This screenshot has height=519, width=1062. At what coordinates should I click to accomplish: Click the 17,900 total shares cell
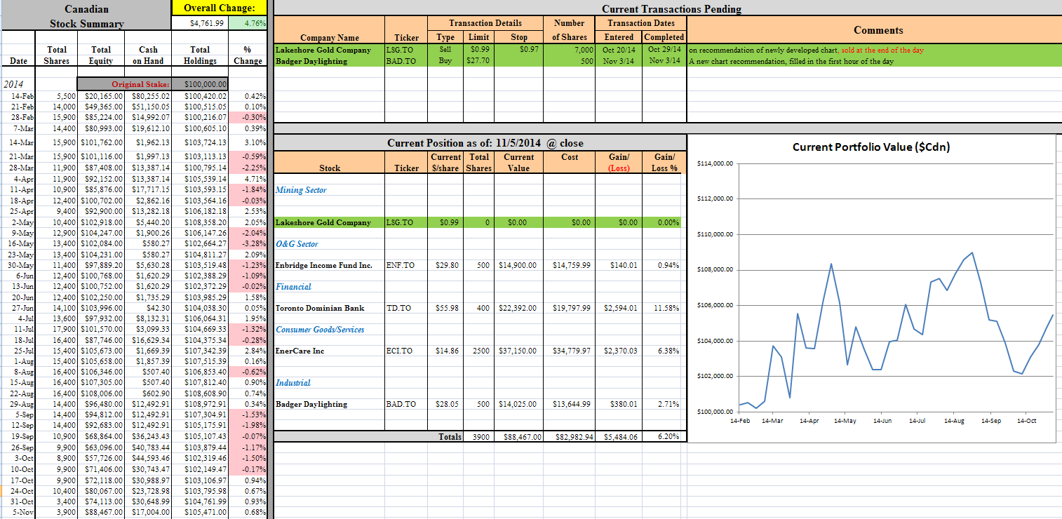[56, 330]
